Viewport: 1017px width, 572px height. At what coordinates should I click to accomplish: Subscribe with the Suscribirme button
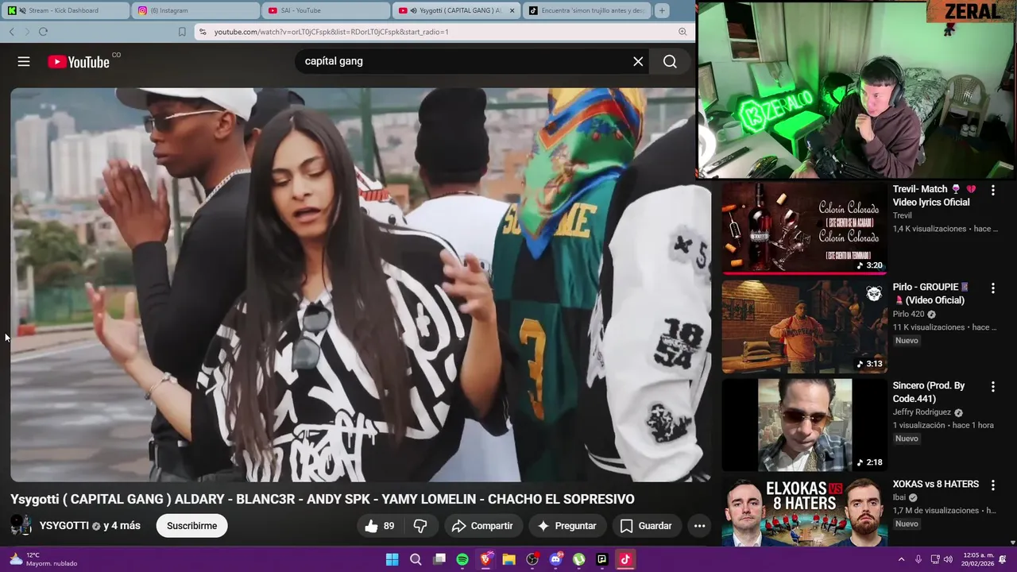pyautogui.click(x=191, y=526)
